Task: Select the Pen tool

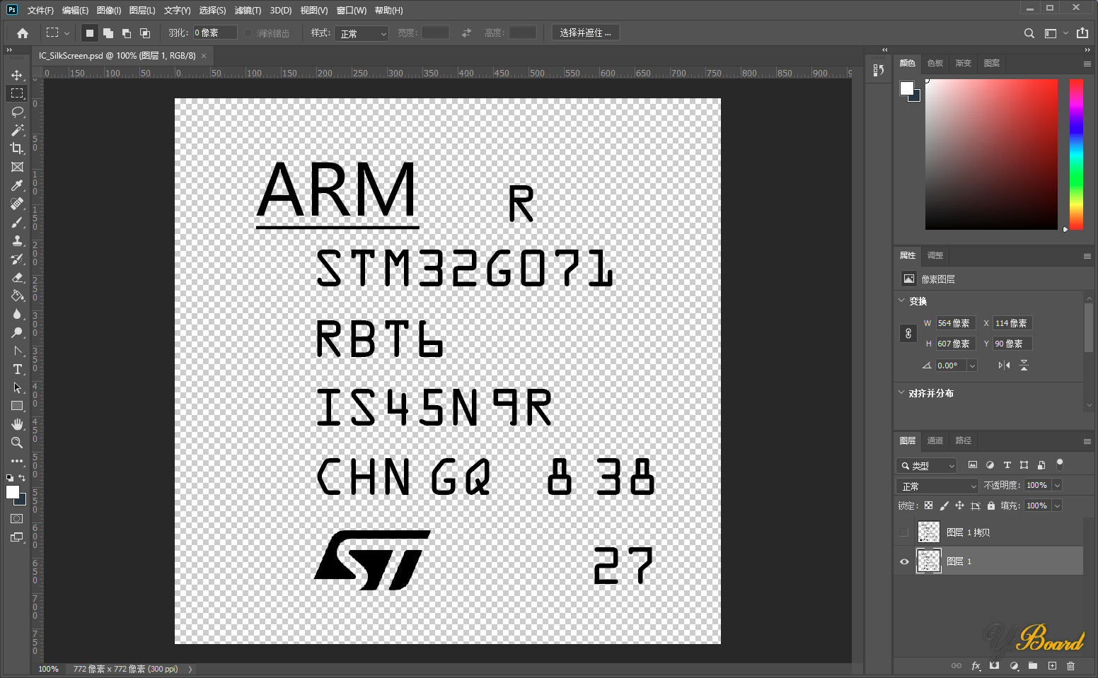Action: (x=17, y=351)
